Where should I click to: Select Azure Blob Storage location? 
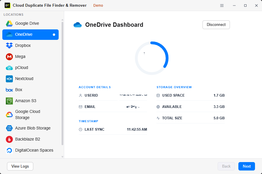tap(30, 128)
